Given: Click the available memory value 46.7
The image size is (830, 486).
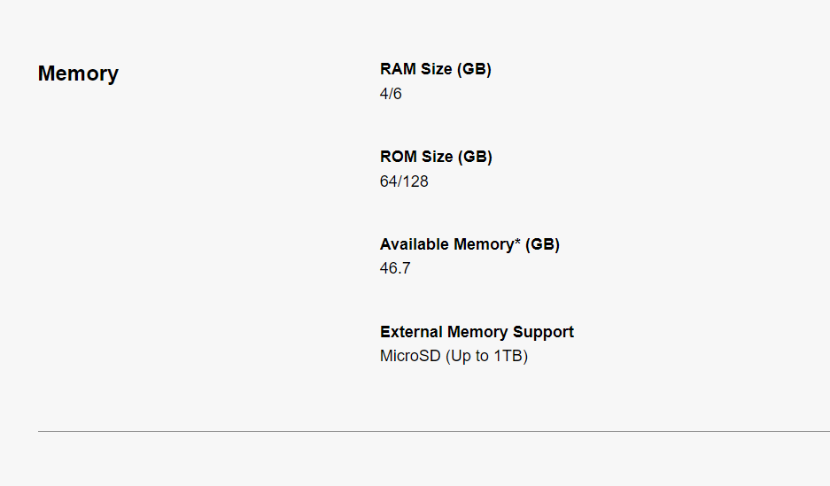Looking at the screenshot, I should 395,268.
